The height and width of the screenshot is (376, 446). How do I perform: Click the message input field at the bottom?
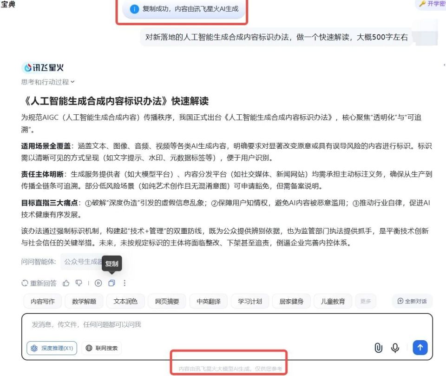point(186,324)
